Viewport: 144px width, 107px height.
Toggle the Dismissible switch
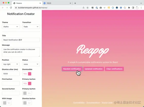27,74
